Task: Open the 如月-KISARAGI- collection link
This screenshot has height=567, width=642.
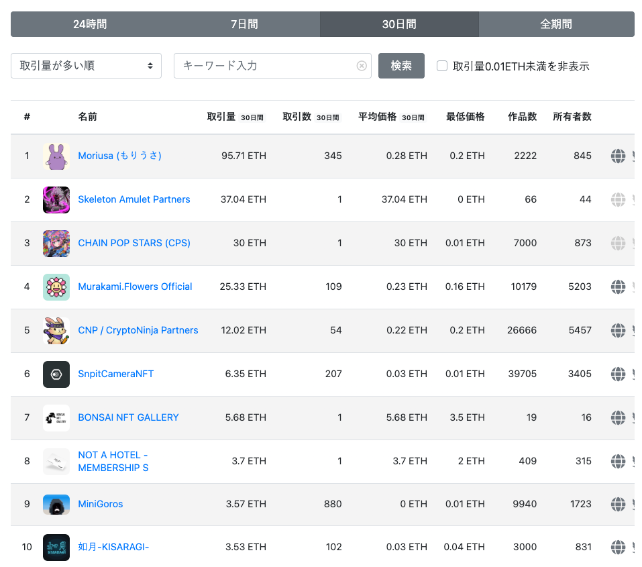Action: [113, 547]
